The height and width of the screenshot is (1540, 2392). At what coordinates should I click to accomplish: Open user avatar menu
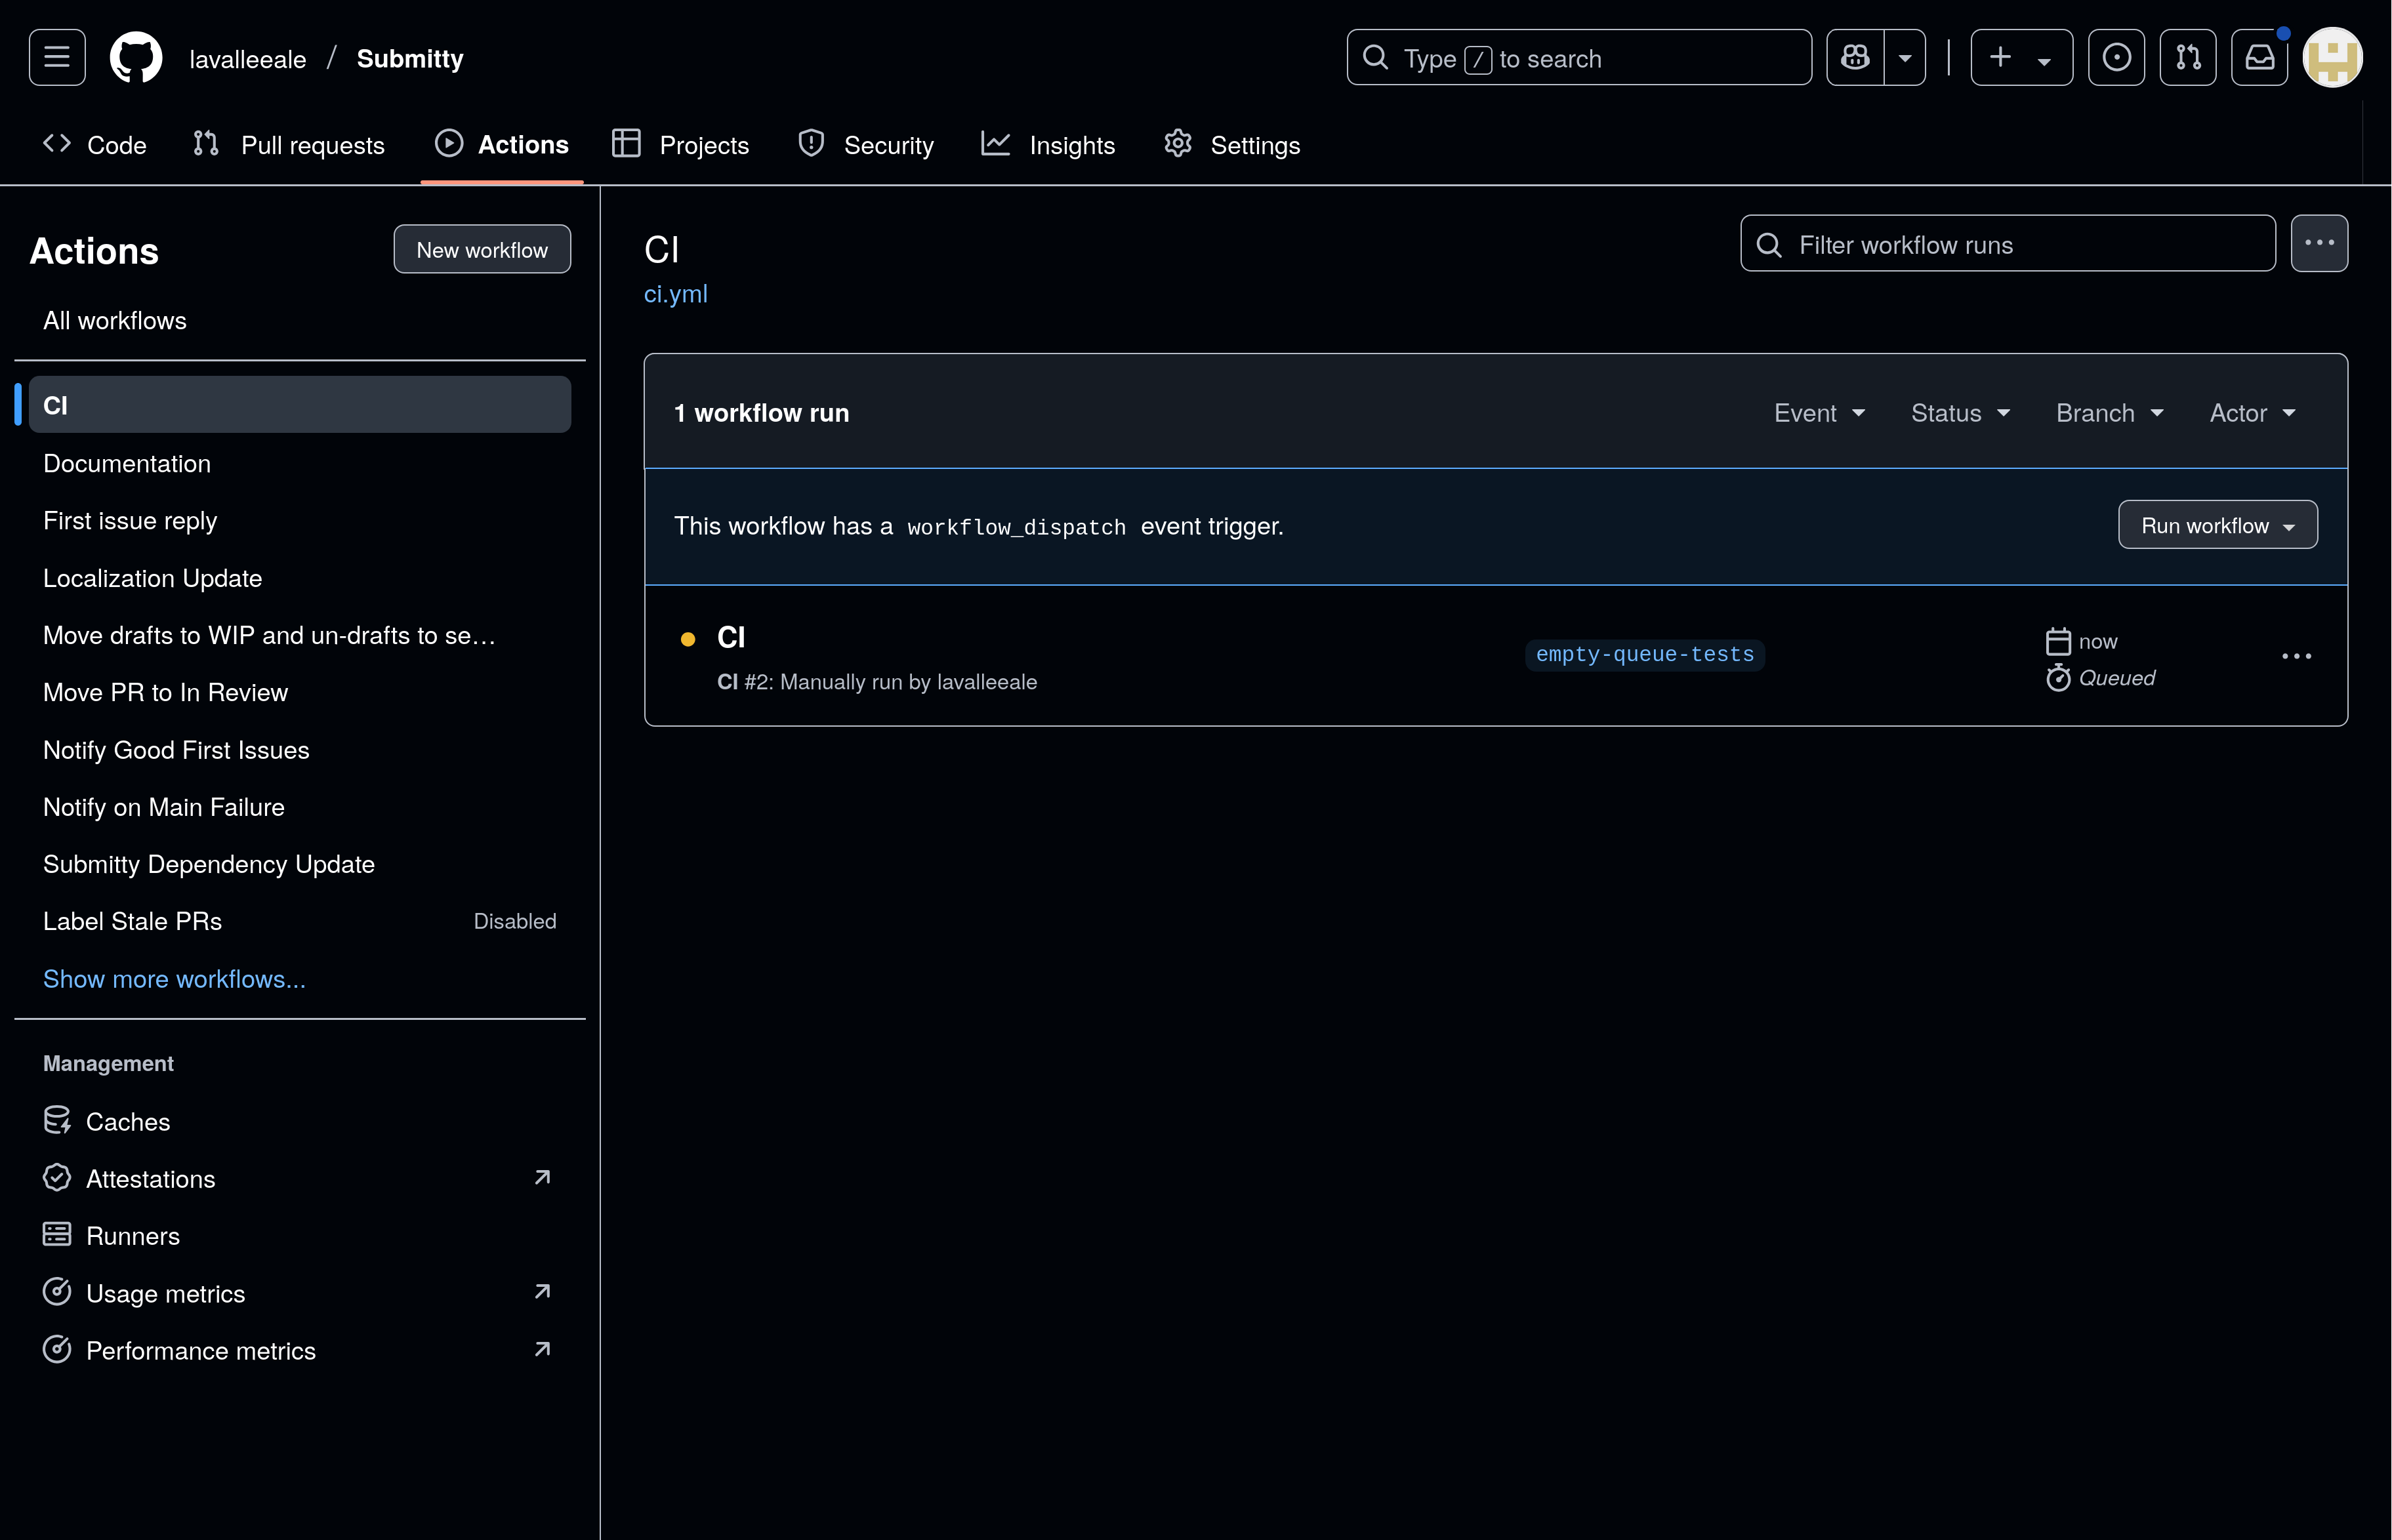2332,58
